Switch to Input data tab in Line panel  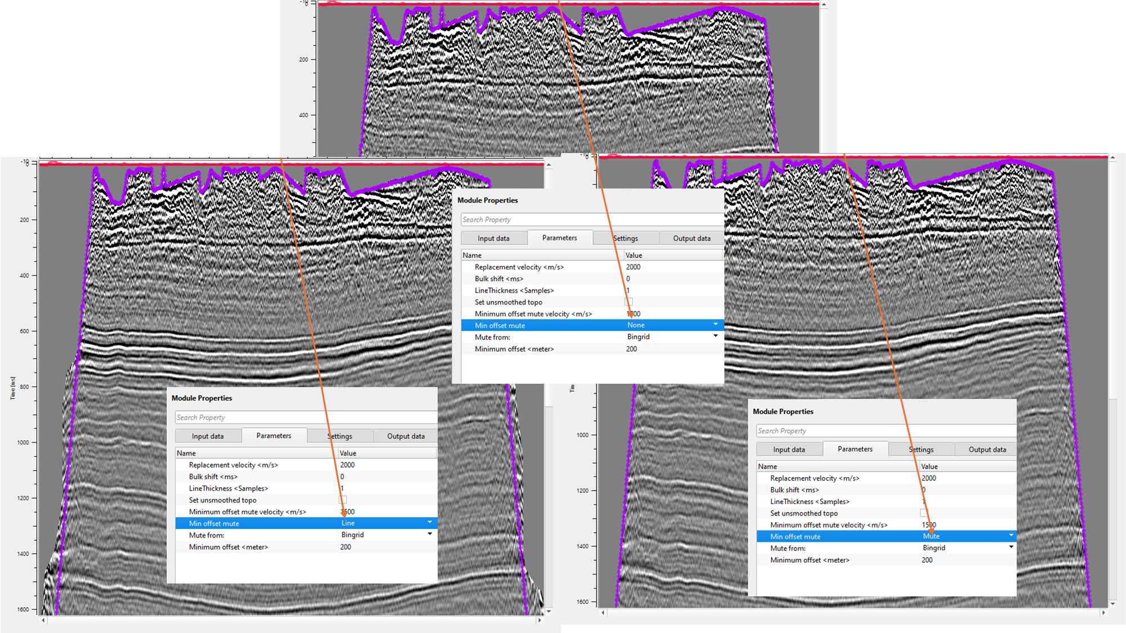208,436
